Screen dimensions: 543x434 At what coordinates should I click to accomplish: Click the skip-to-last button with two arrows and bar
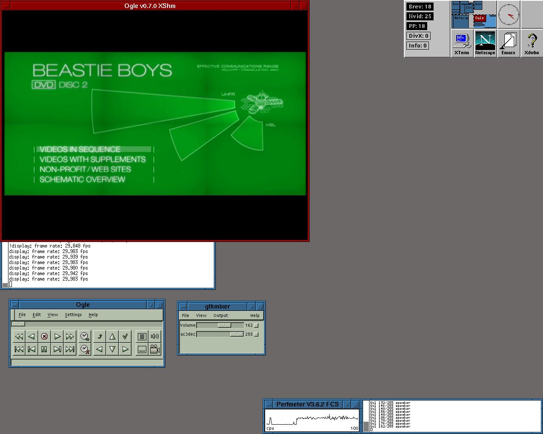[x=70, y=349]
